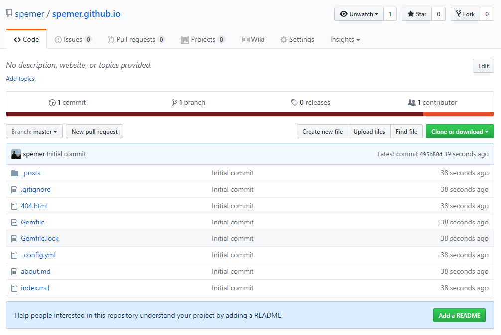Switch to the Issues tab

pyautogui.click(x=73, y=40)
